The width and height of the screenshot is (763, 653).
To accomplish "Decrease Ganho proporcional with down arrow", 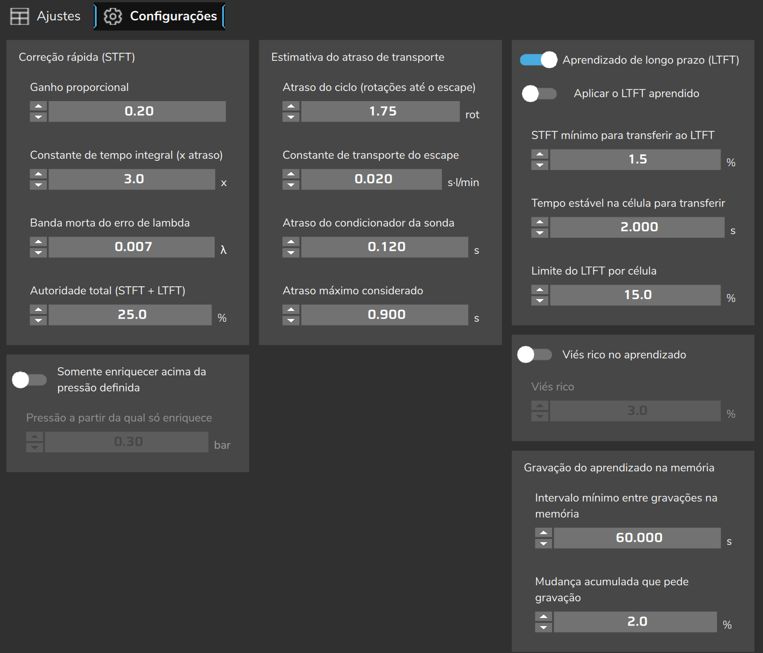I will pyautogui.click(x=38, y=117).
